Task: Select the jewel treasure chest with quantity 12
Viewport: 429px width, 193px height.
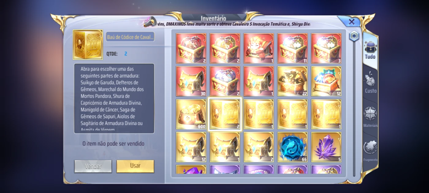Action: (x=326, y=81)
